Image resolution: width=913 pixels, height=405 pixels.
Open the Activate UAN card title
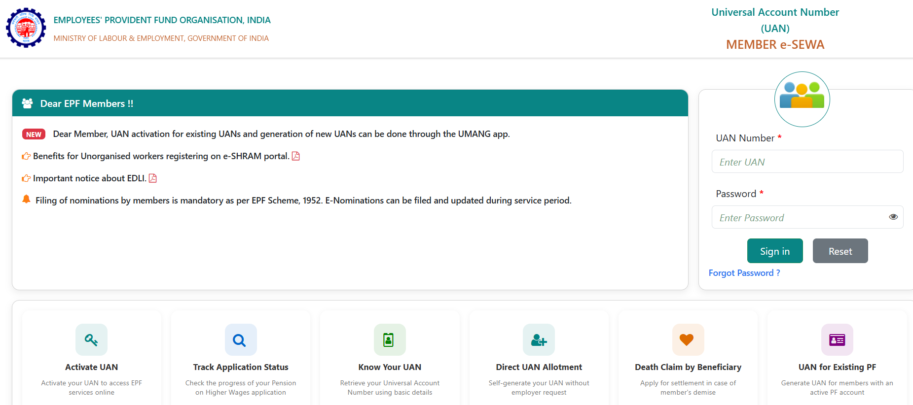pos(91,367)
